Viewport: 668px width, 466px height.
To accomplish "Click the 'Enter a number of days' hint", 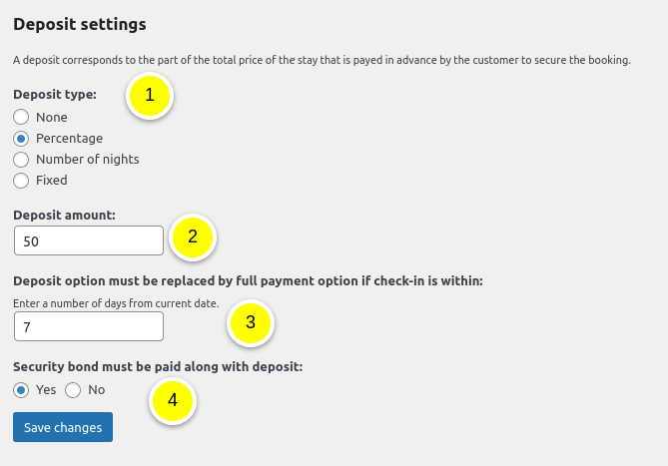I will point(116,302).
